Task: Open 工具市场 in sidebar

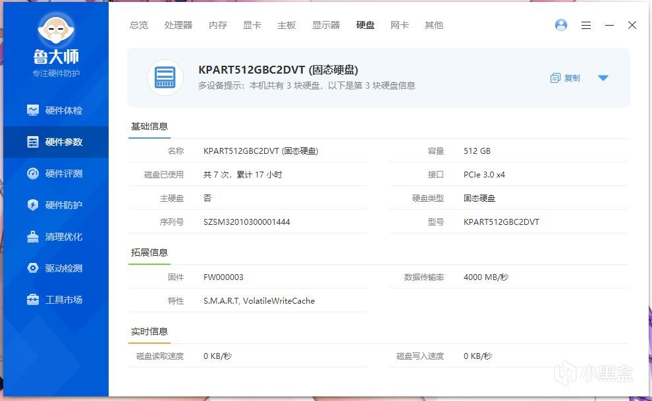Action: click(x=55, y=300)
